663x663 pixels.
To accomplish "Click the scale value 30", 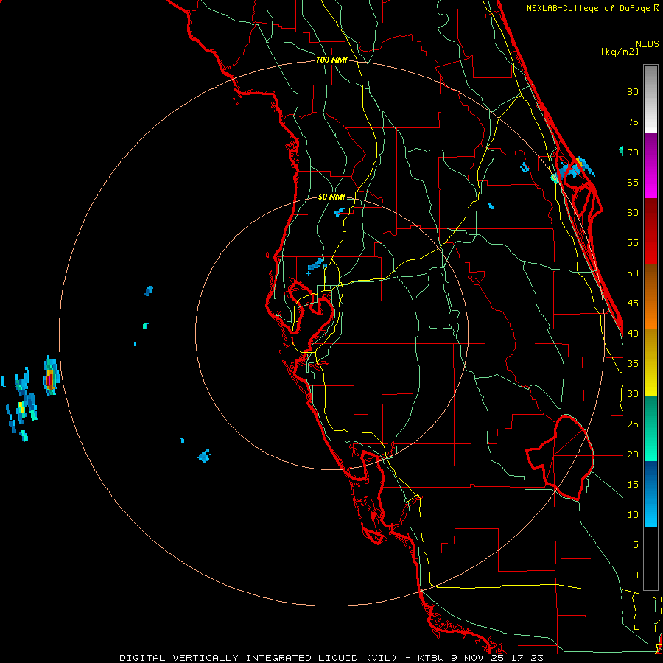I will click(633, 393).
